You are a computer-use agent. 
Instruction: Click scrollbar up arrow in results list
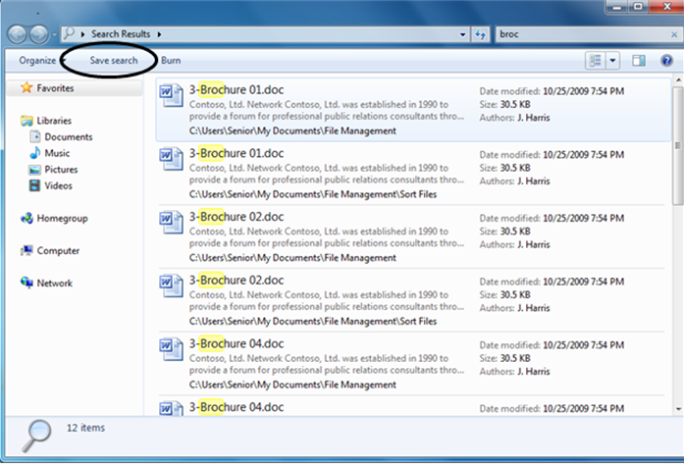pos(678,79)
